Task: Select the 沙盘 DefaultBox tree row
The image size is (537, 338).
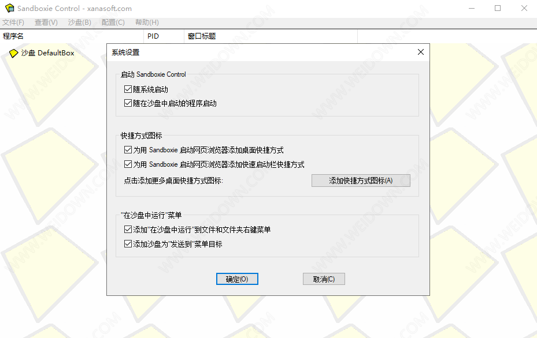Action: pyautogui.click(x=42, y=53)
